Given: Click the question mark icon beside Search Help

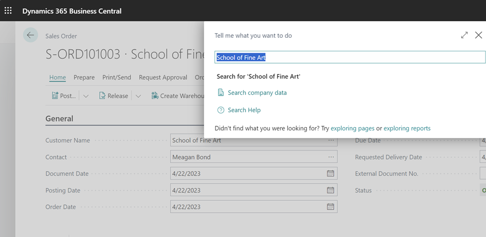Looking at the screenshot, I should (x=221, y=110).
